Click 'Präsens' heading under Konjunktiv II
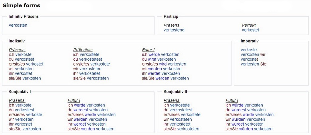This screenshot has height=135, width=311. click(172, 100)
